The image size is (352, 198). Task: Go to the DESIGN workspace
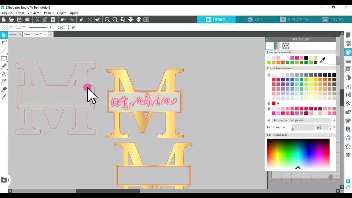click(x=216, y=20)
